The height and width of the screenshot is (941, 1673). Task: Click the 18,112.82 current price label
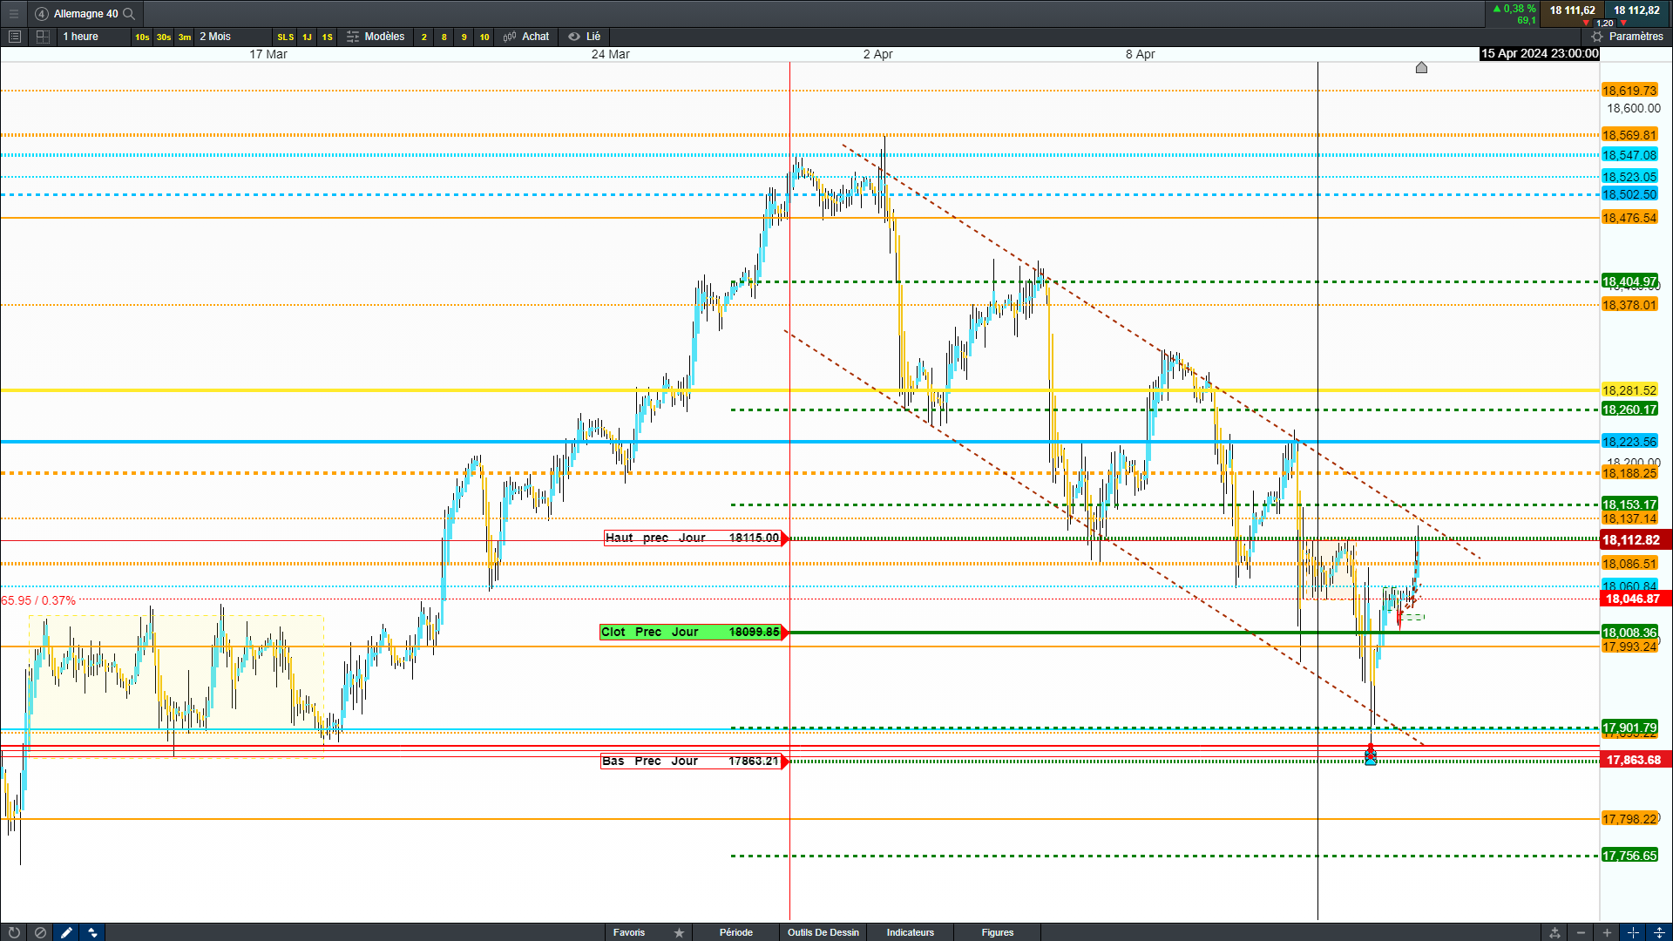pos(1633,540)
